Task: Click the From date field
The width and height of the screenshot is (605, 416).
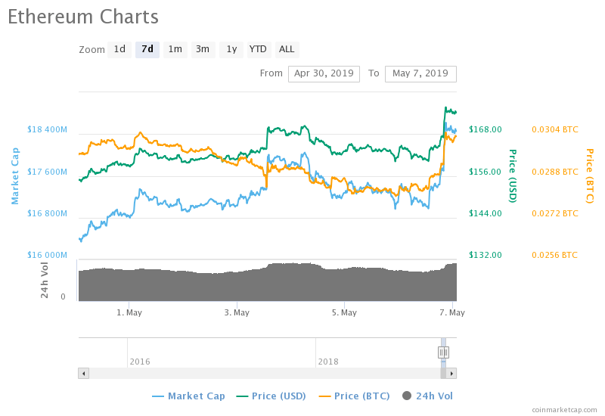Action: [324, 73]
